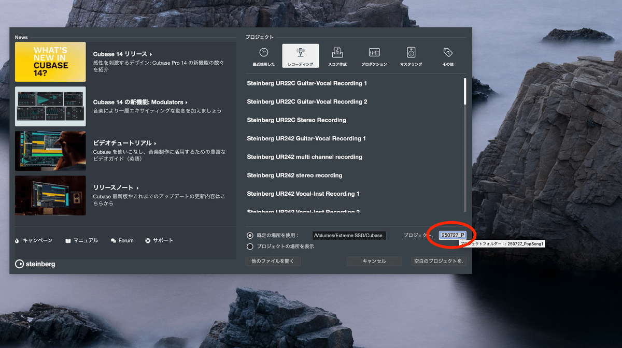Click the Modulators feature thumbnail
Viewport: 622px width, 348px height.
pos(50,106)
